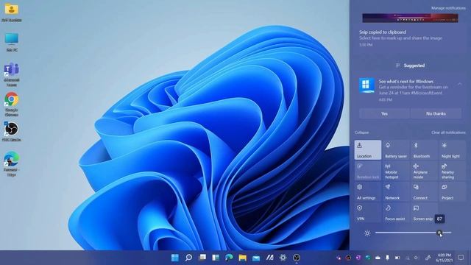Open the snip preview thumbnail
This screenshot has height=265, width=471.
click(x=411, y=18)
